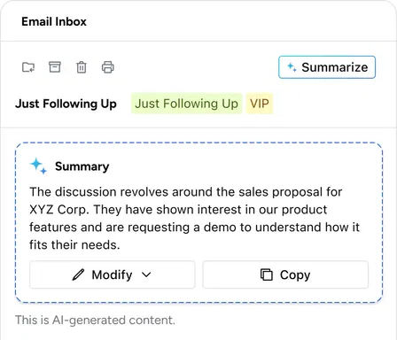This screenshot has width=397, height=340.
Task: Click the 'fits their needs.' summary line
Action: pos(74,245)
